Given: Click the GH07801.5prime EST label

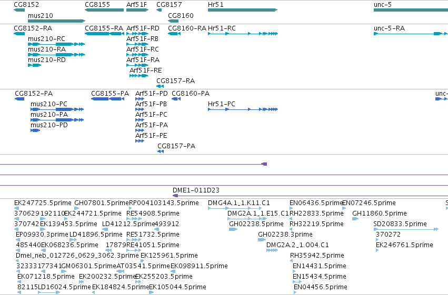Looking at the screenshot, I should [102, 203].
